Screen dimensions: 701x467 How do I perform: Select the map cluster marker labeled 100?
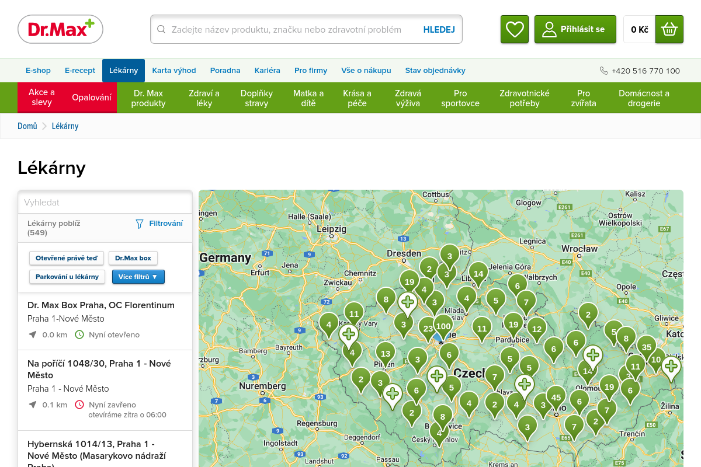(443, 326)
